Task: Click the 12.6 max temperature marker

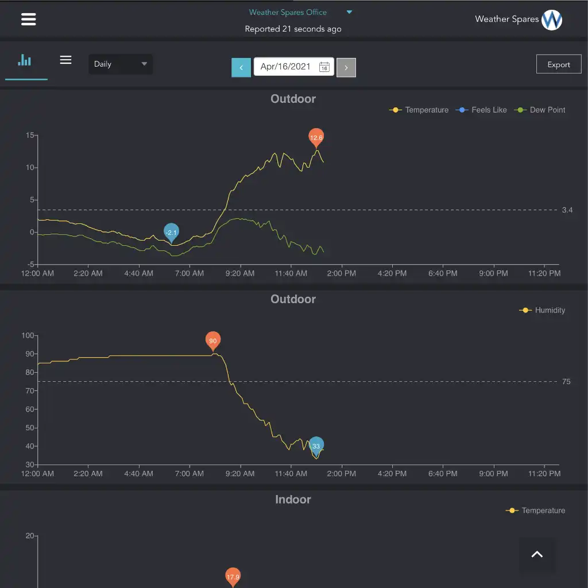Action: (x=316, y=137)
